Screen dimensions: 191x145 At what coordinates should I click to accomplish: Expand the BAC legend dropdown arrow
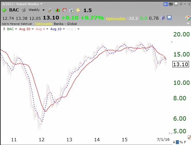pyautogui.click(x=16, y=29)
